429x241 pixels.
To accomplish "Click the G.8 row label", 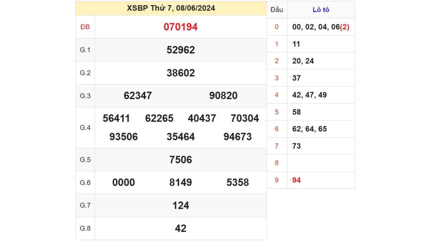I will (85, 228).
